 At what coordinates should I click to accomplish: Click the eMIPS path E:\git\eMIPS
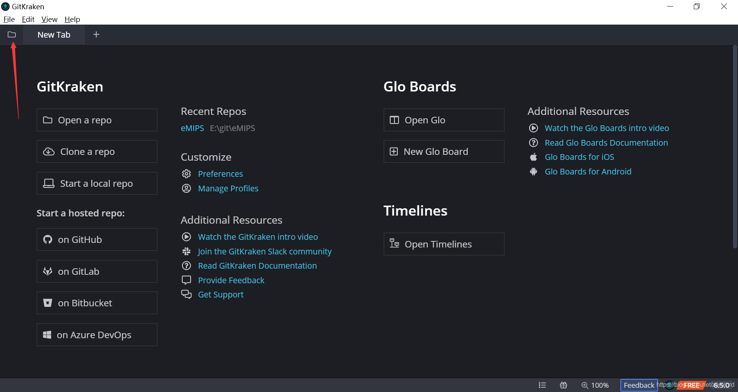click(x=233, y=128)
